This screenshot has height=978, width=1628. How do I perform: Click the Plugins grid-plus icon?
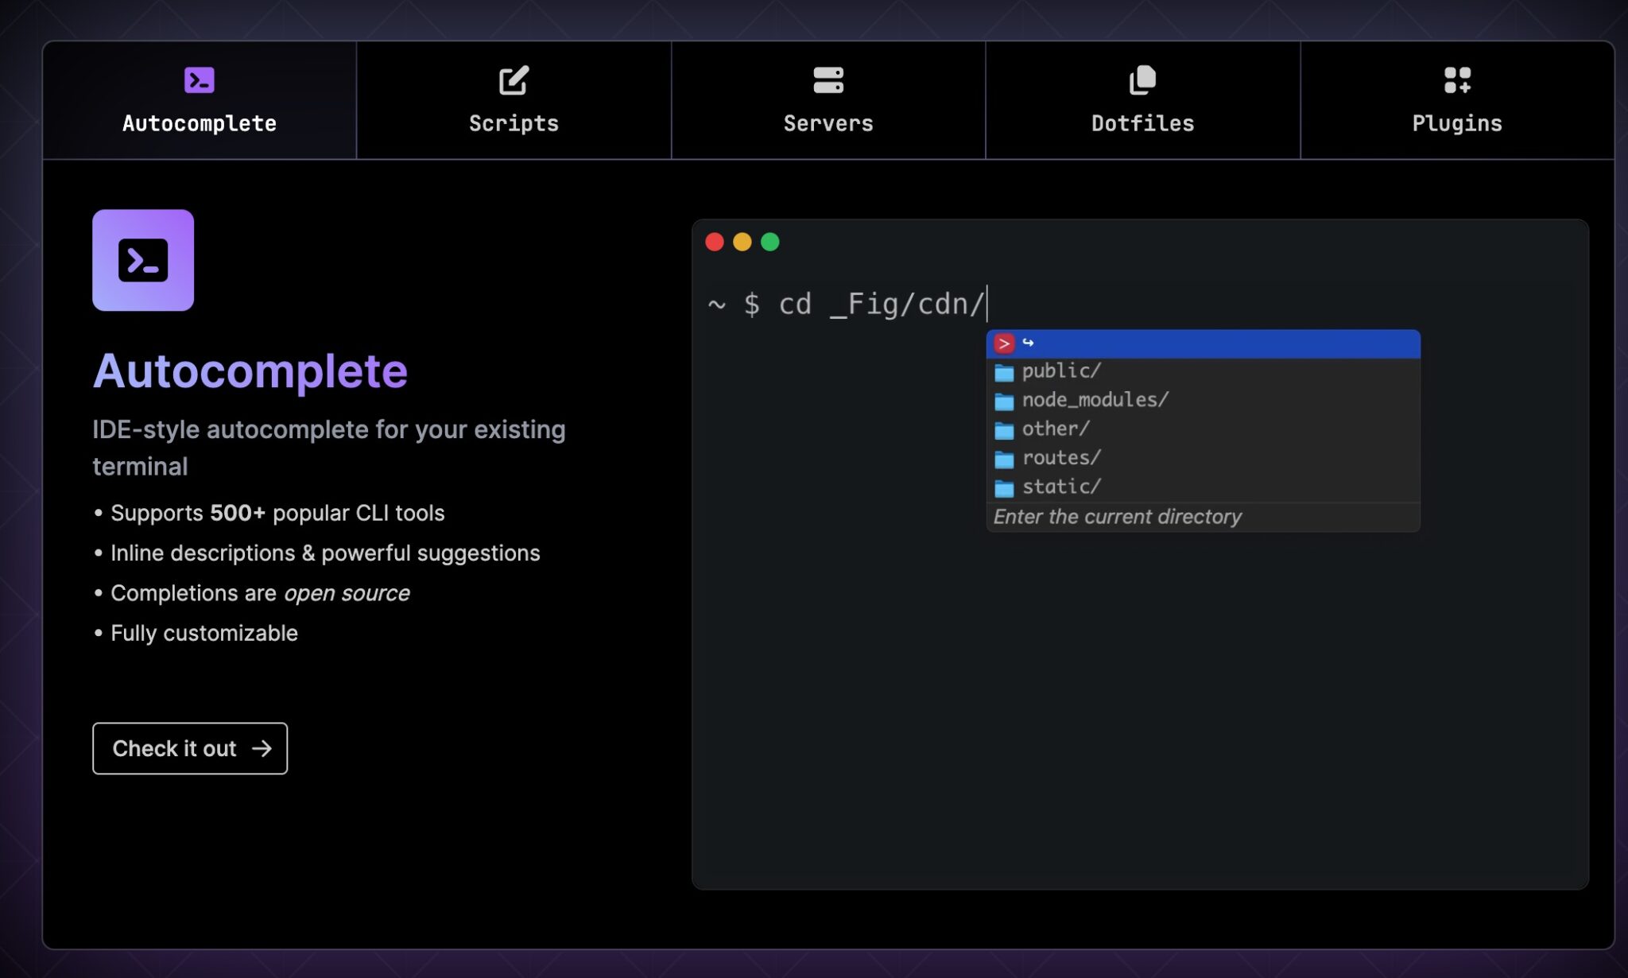click(1456, 80)
